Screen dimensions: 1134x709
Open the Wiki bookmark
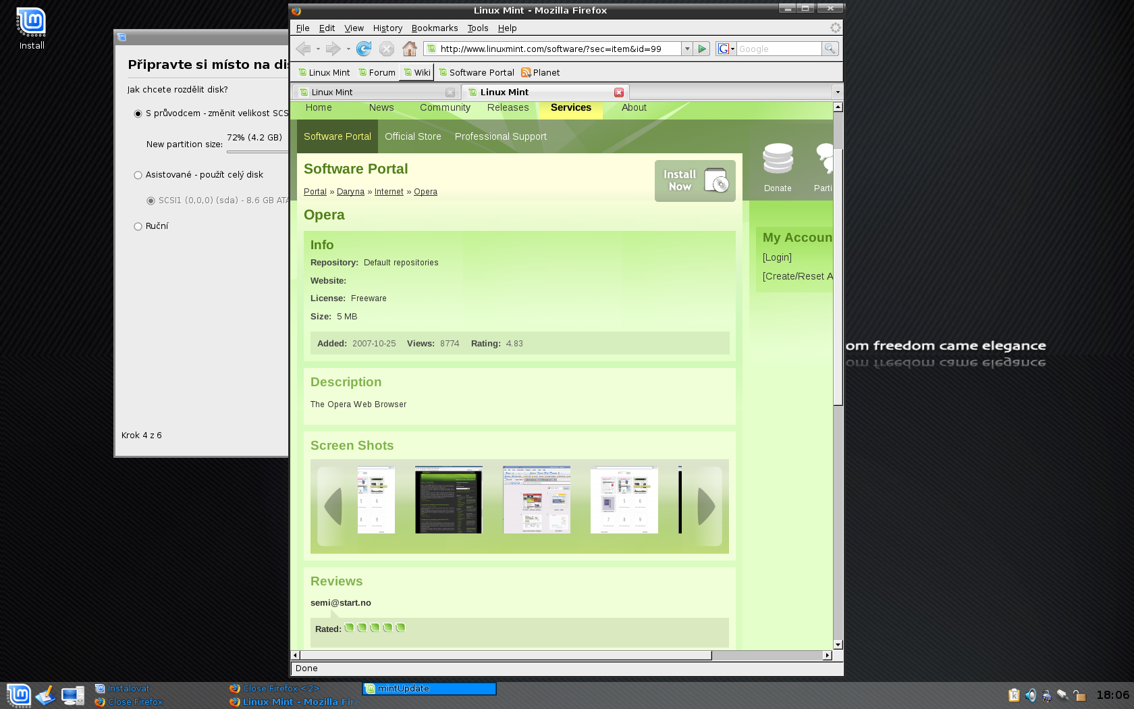(x=417, y=72)
